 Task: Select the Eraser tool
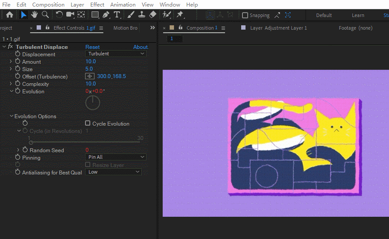pos(153,15)
